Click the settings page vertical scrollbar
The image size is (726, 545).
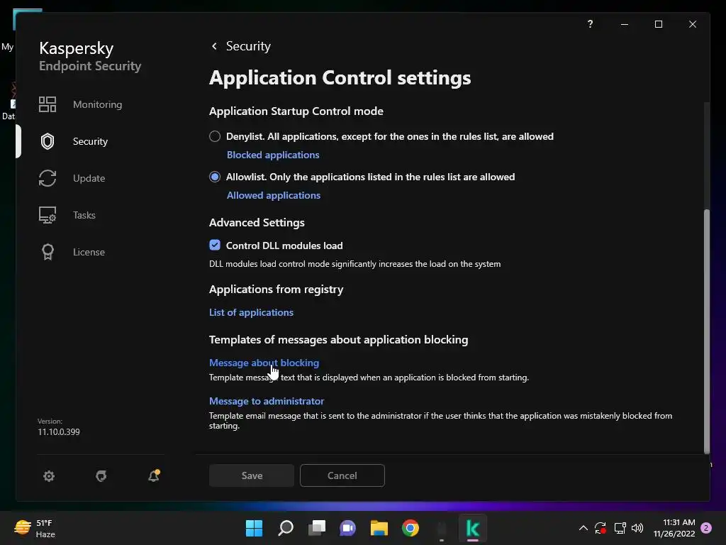[x=707, y=331]
